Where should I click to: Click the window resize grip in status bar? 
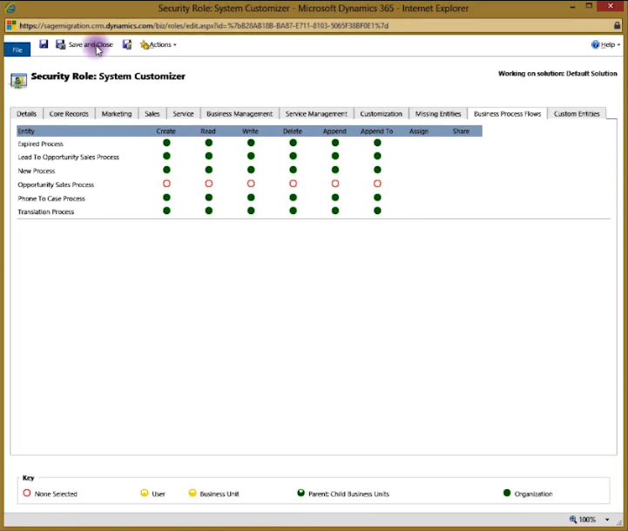pos(619,522)
